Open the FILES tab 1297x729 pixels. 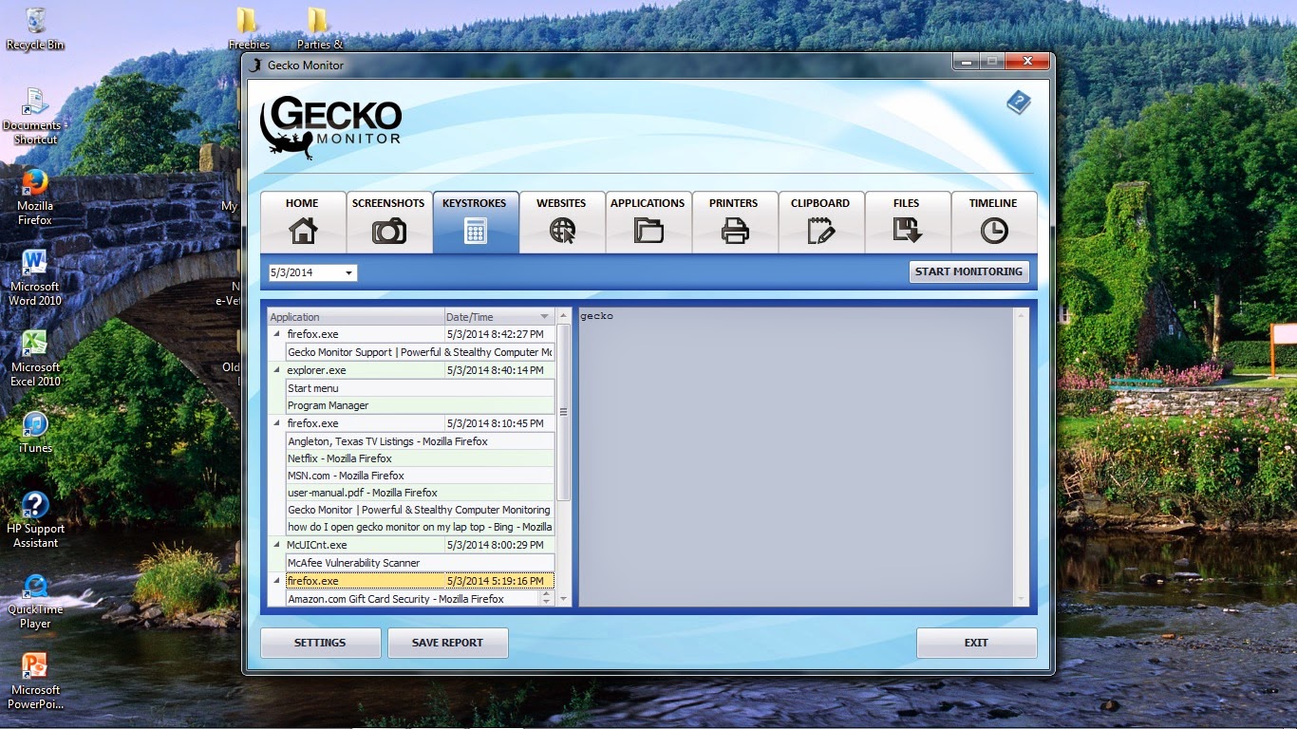[x=907, y=222]
